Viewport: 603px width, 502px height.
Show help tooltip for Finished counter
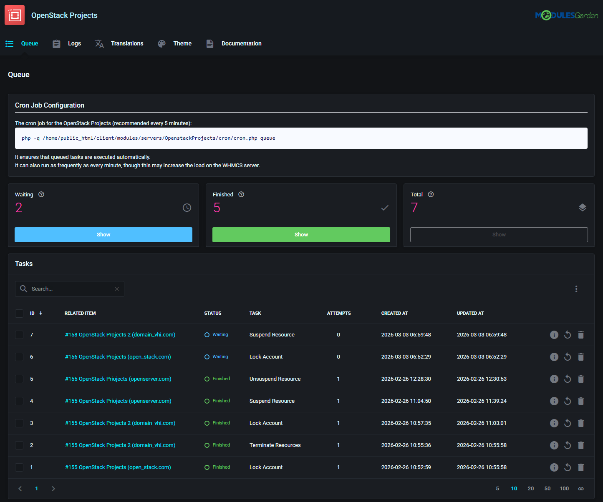tap(241, 194)
